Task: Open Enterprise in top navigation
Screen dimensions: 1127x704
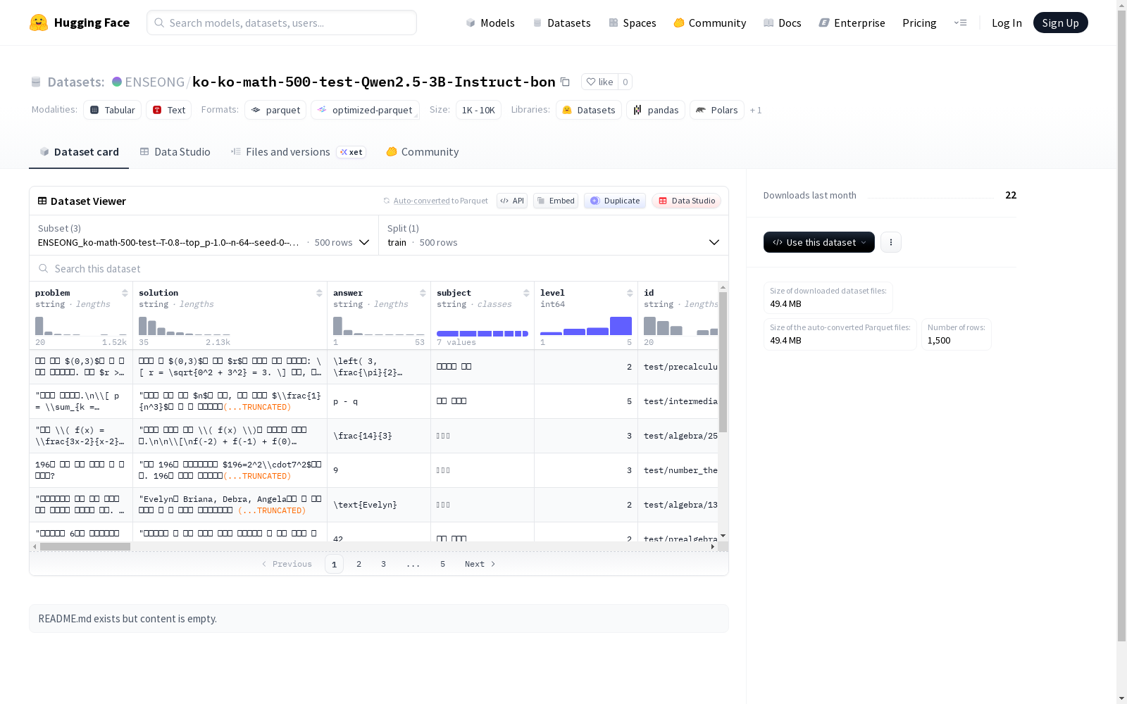Action: (x=852, y=23)
